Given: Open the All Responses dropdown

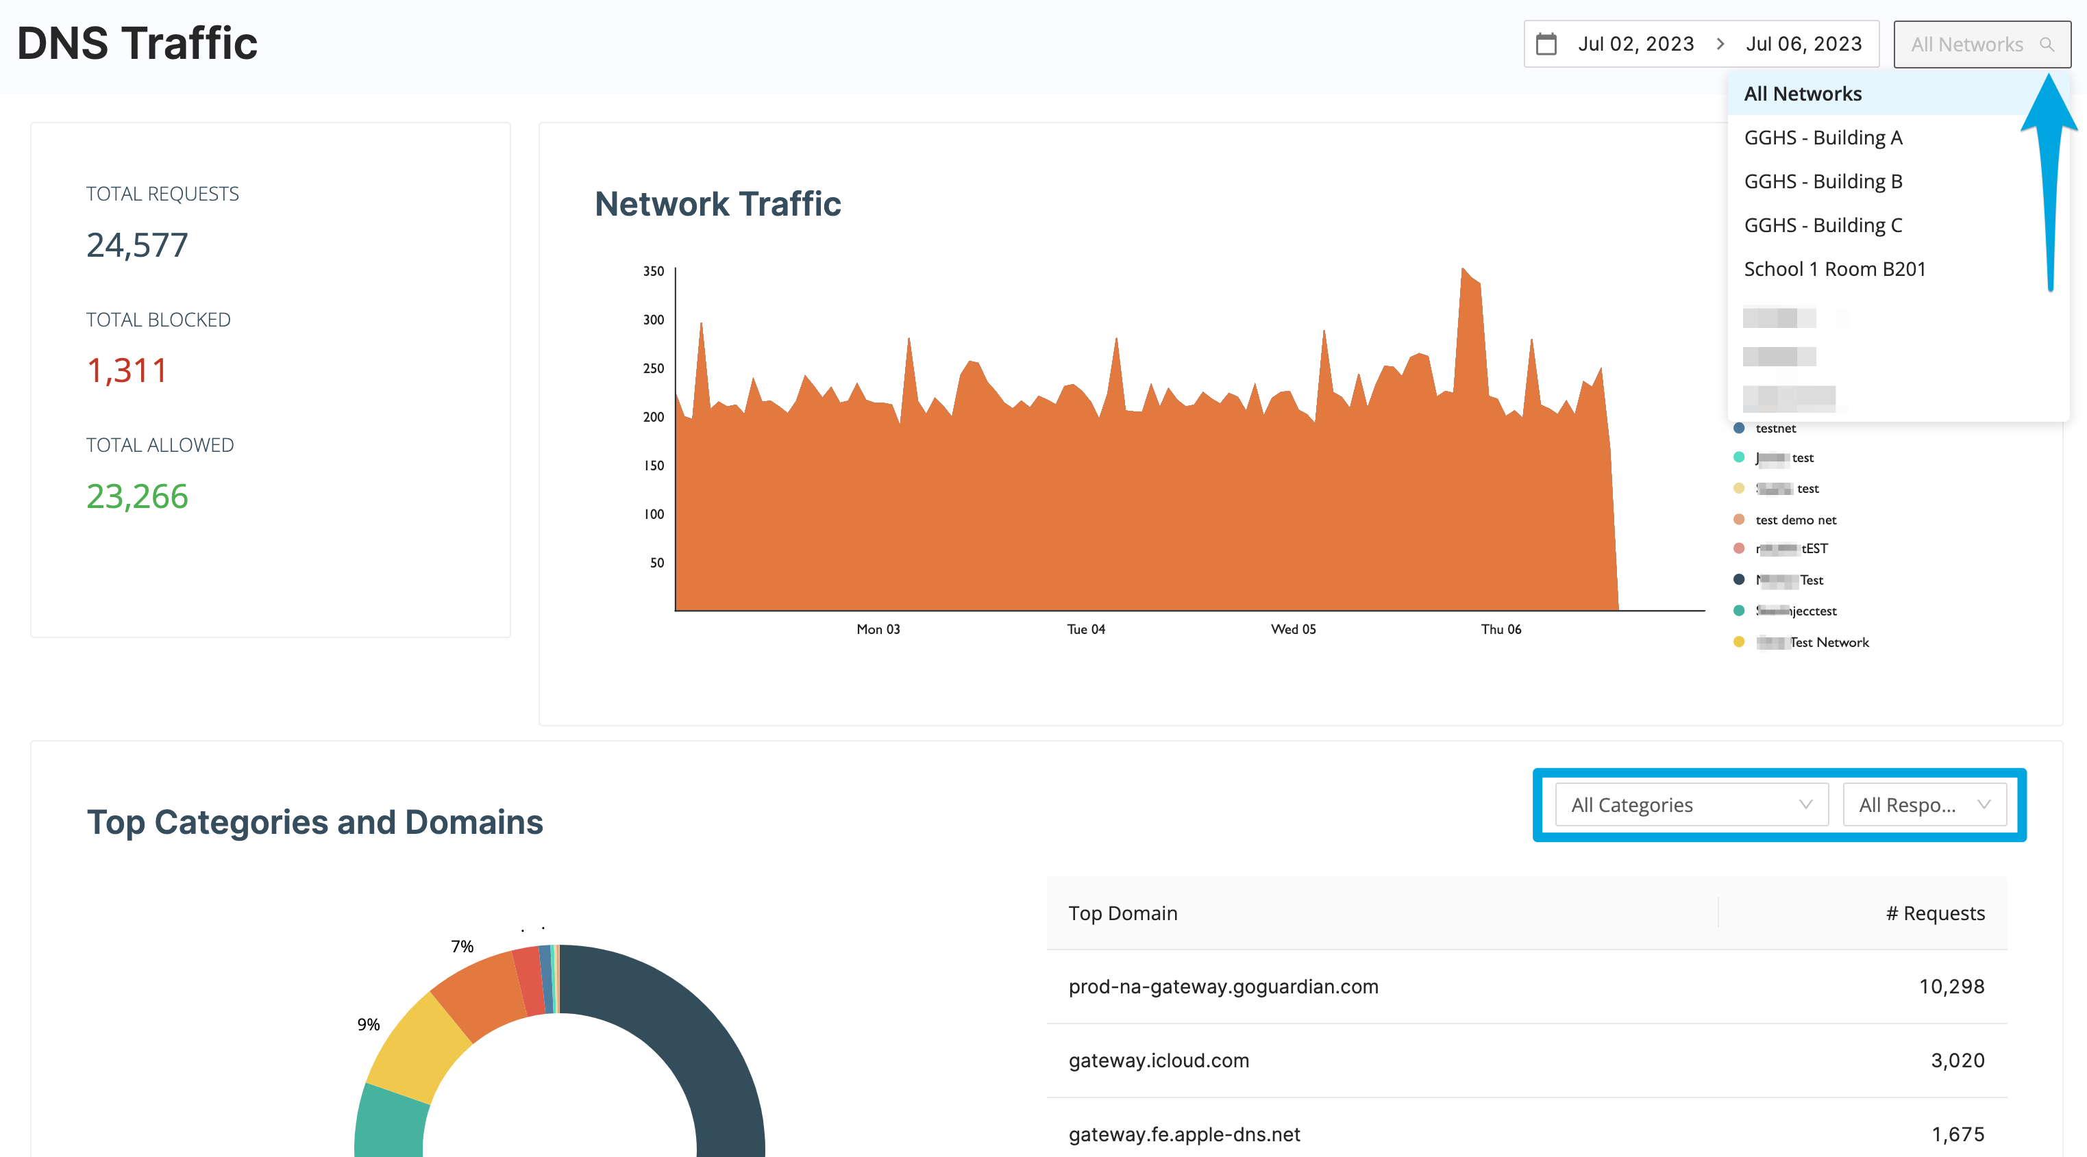Looking at the screenshot, I should [x=1924, y=805].
